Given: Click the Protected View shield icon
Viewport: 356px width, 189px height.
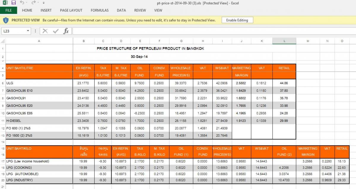Looking at the screenshot, I should tap(6, 20).
